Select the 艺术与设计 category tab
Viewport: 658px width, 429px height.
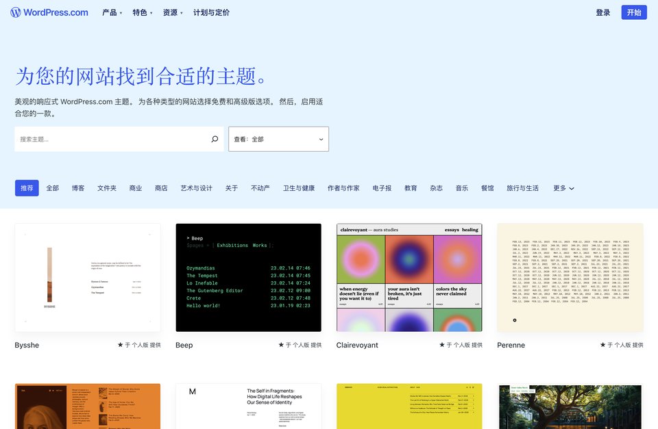pos(197,188)
